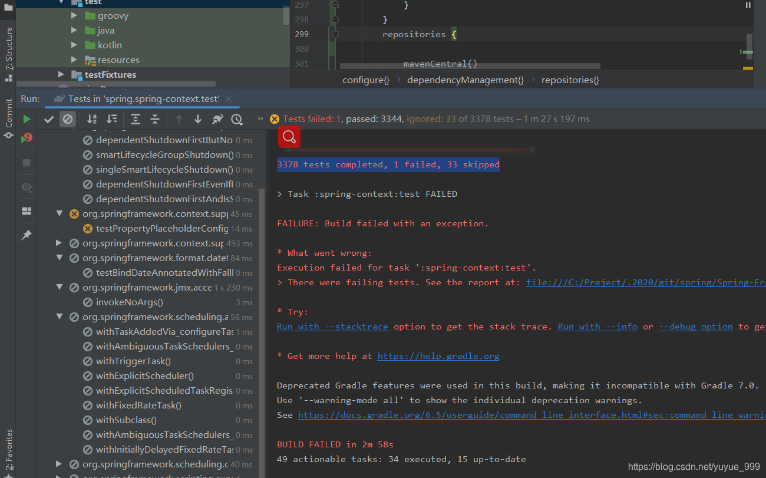The image size is (766, 478).
Task: Show more toolbar actions double chevron
Action: tap(260, 119)
